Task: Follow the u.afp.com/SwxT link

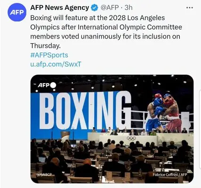Action: coord(56,64)
